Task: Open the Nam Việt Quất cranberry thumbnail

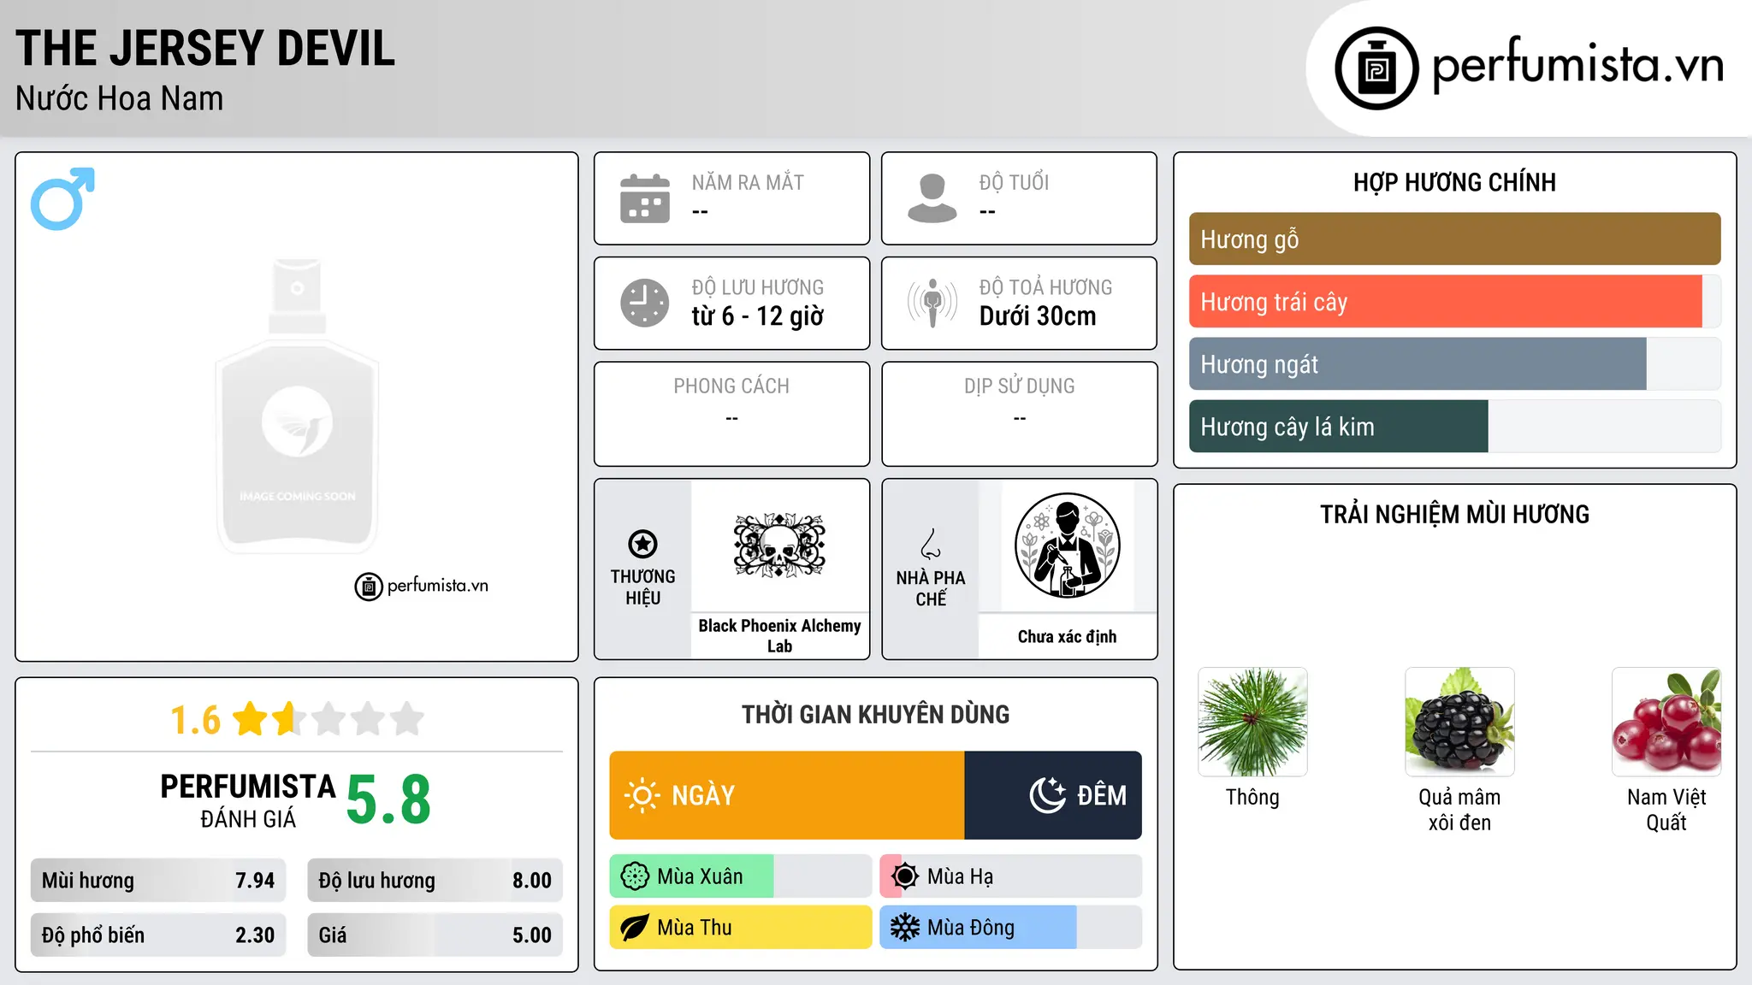Action: click(x=1666, y=722)
